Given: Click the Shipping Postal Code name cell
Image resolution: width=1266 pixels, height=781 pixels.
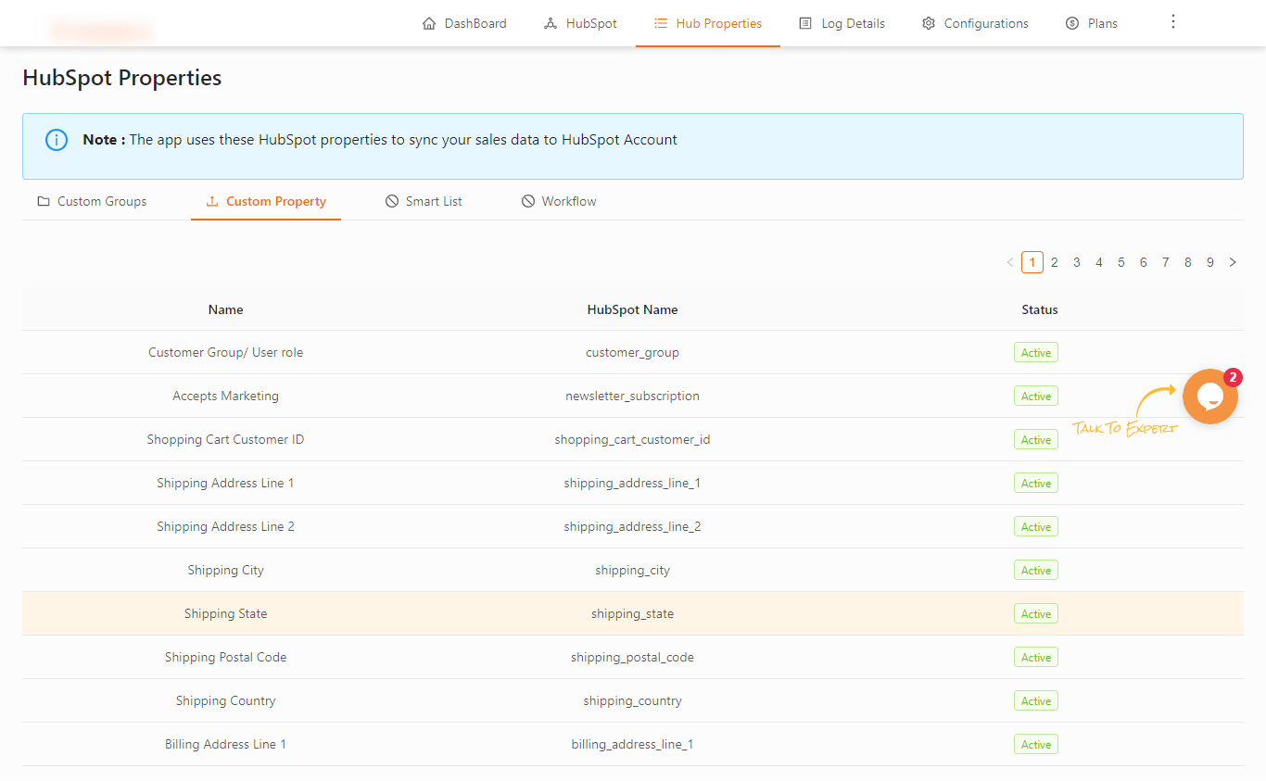Looking at the screenshot, I should [225, 657].
